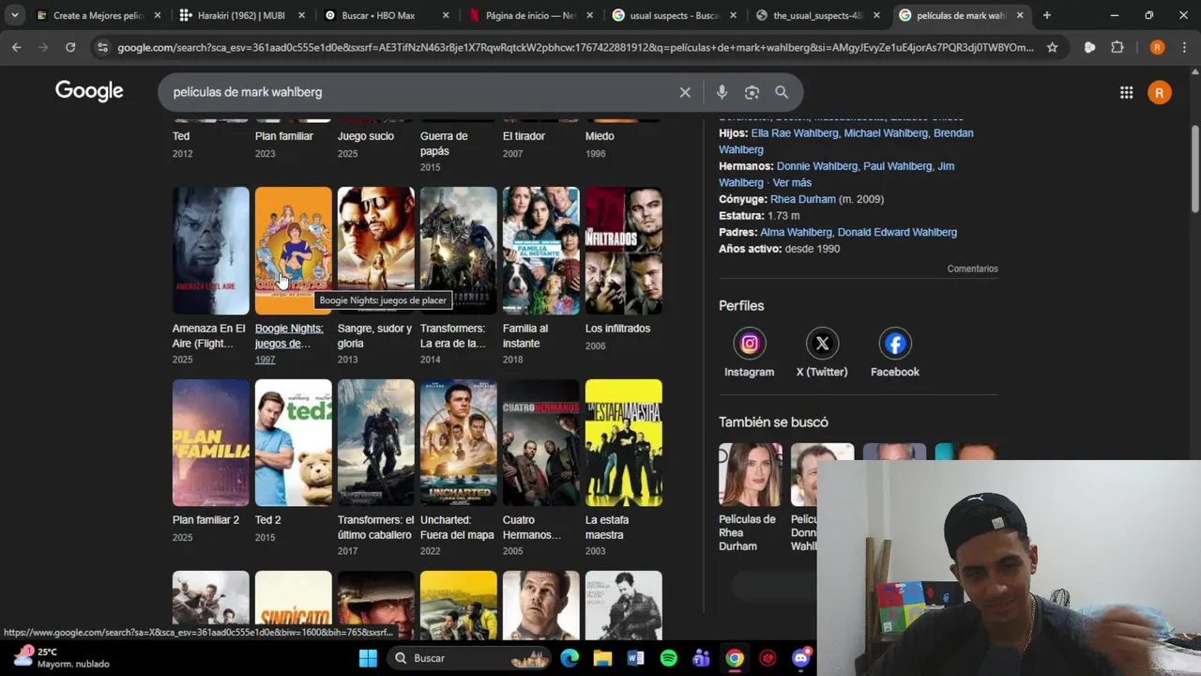Screen dimensions: 1201x676
Task: Open Familia al instante poster
Action: click(540, 251)
